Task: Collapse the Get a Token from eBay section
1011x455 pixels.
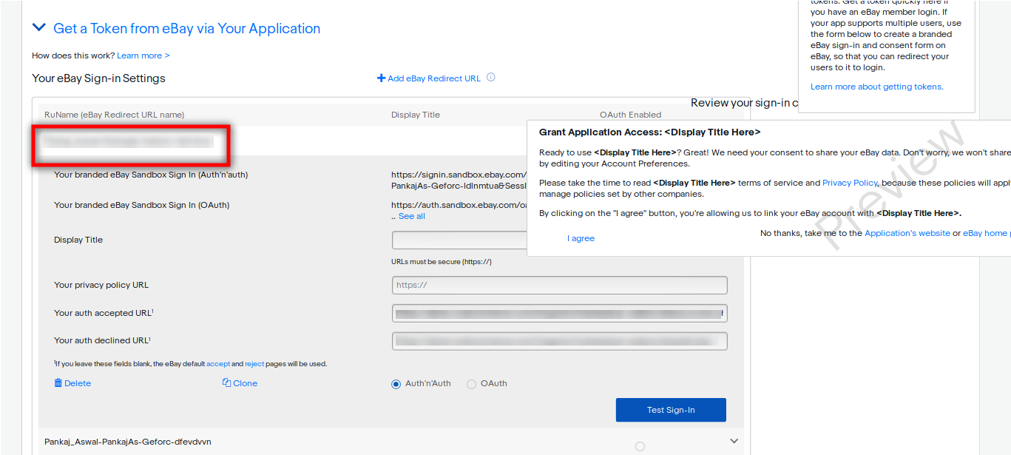Action: pyautogui.click(x=38, y=28)
